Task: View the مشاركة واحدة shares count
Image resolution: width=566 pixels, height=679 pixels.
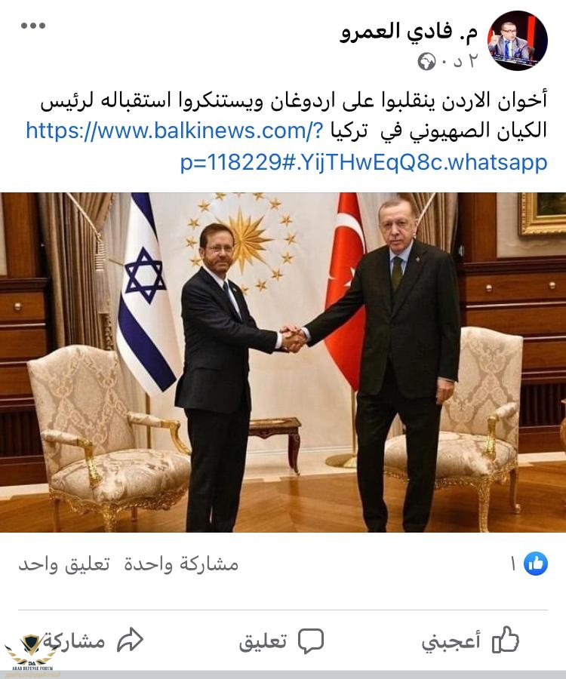Action: click(x=181, y=564)
